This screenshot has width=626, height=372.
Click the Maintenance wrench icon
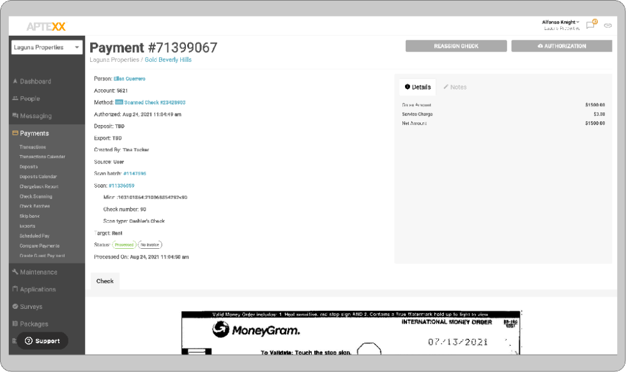click(15, 272)
